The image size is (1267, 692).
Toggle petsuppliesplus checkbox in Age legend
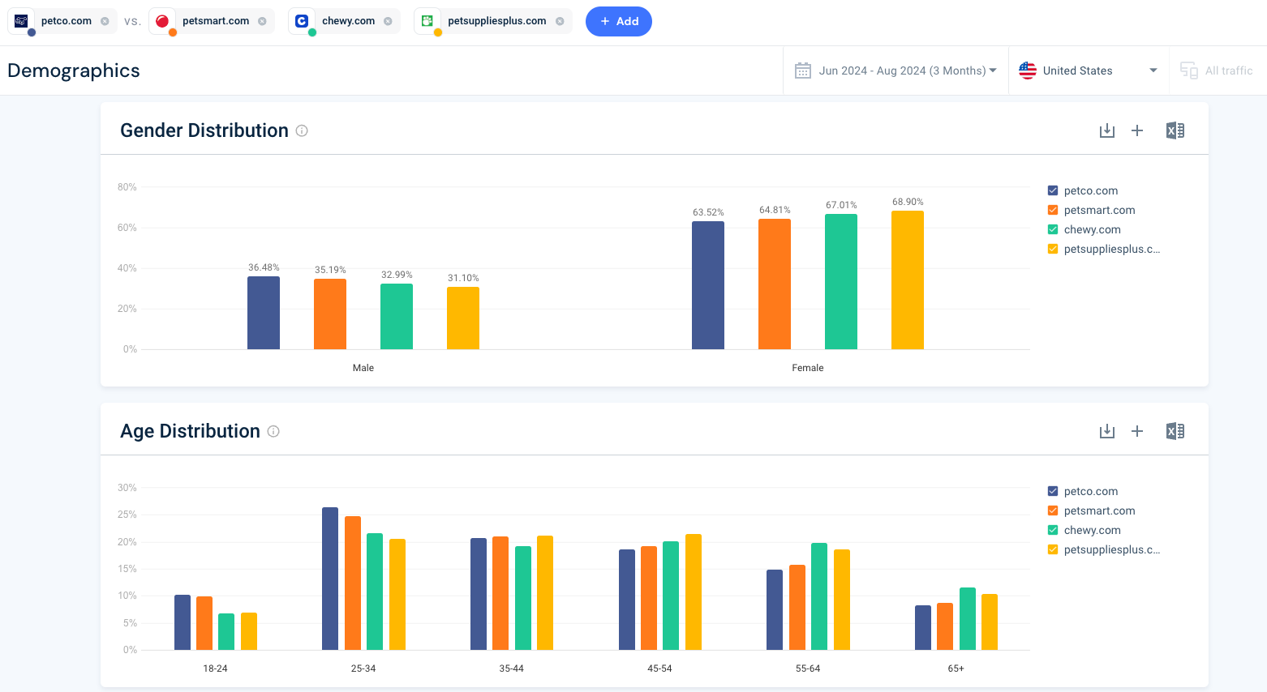1053,549
